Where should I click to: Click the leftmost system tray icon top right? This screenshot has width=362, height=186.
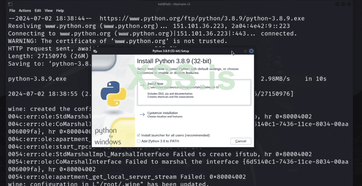(x=337, y=4)
